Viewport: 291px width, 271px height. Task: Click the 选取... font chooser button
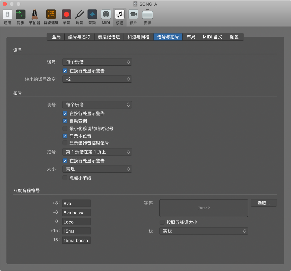[x=264, y=203]
